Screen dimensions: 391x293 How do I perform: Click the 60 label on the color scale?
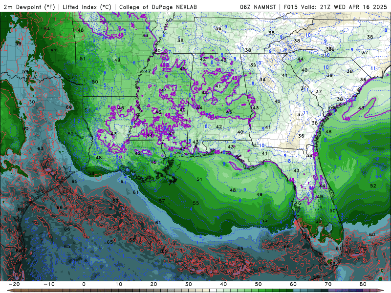click(x=293, y=284)
